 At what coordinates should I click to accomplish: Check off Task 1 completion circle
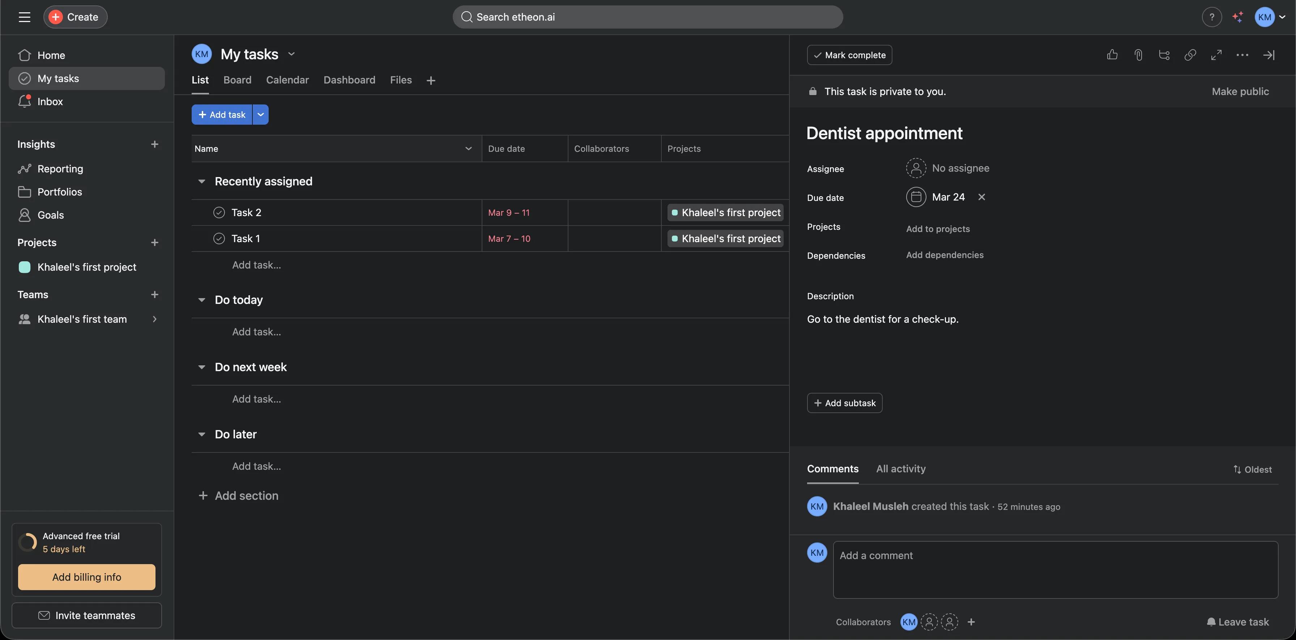click(x=219, y=239)
